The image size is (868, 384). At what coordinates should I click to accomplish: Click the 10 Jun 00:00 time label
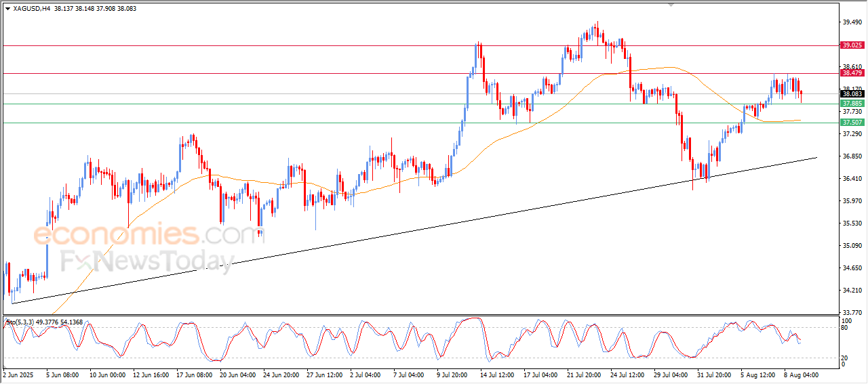click(108, 374)
